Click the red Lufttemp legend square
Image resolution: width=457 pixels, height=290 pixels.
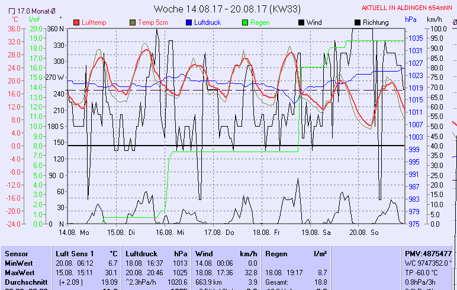point(77,22)
